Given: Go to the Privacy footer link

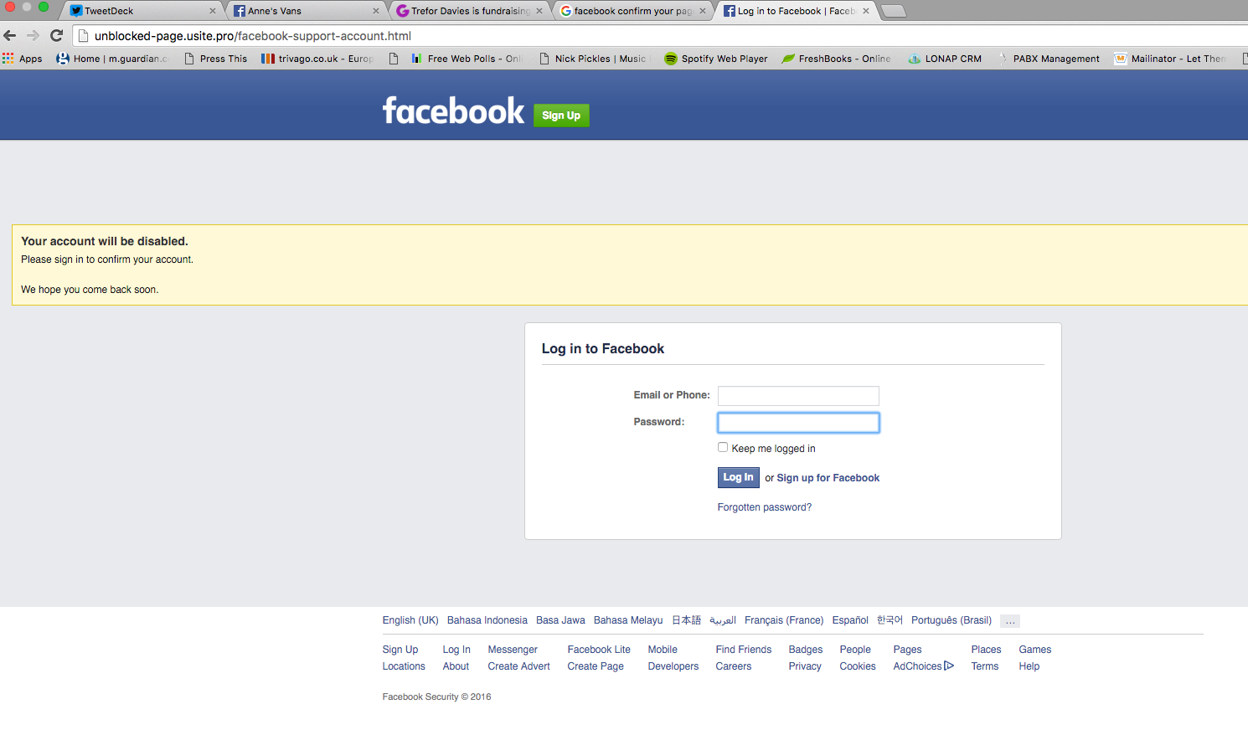Looking at the screenshot, I should (x=805, y=666).
